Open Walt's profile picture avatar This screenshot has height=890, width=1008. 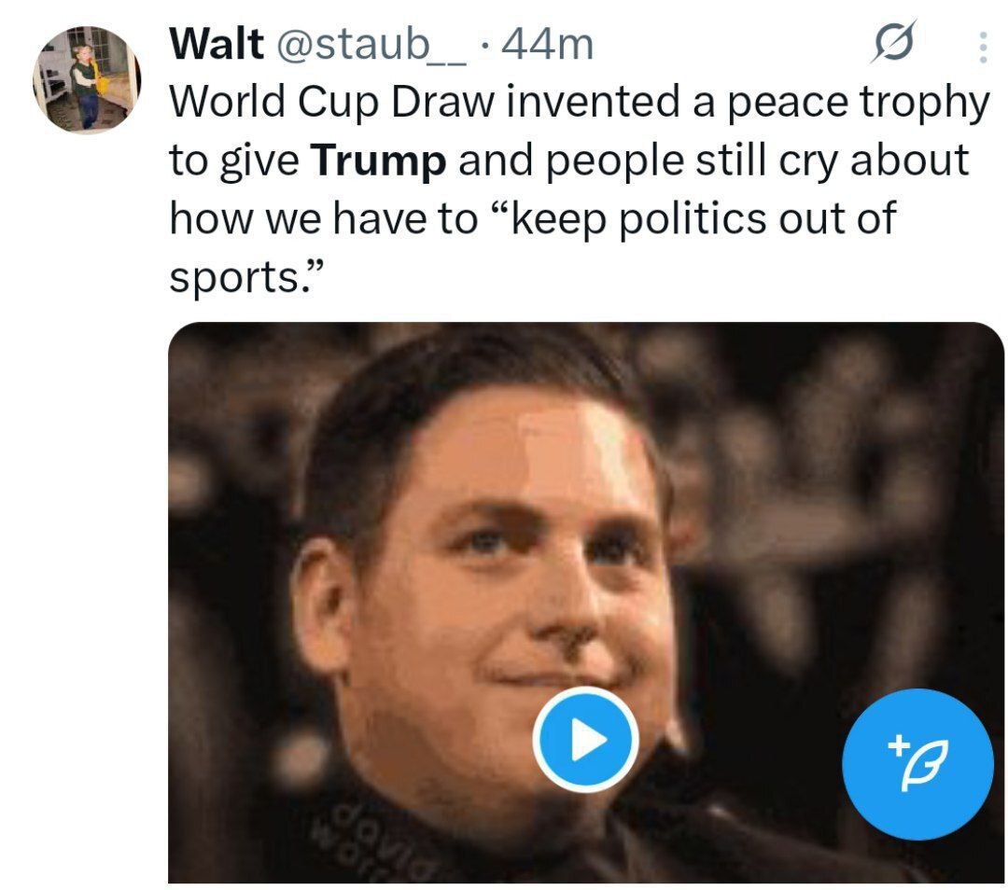(86, 80)
